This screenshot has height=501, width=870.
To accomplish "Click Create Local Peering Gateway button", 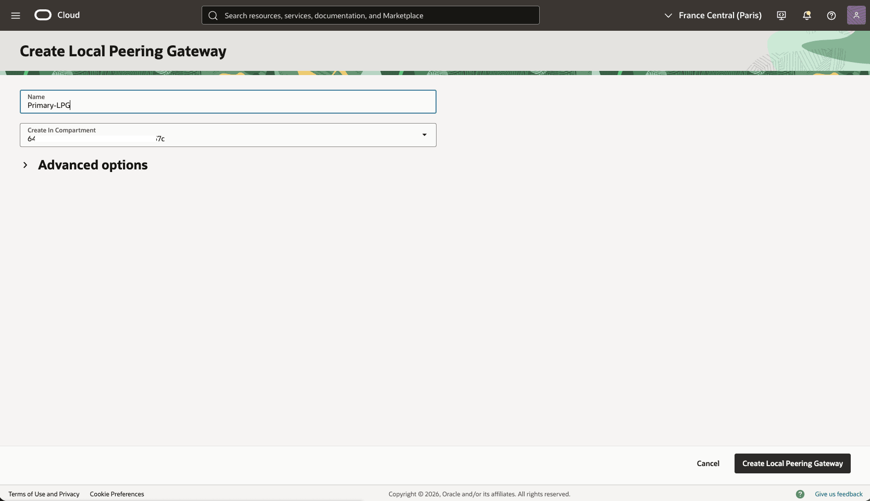I will pos(792,463).
